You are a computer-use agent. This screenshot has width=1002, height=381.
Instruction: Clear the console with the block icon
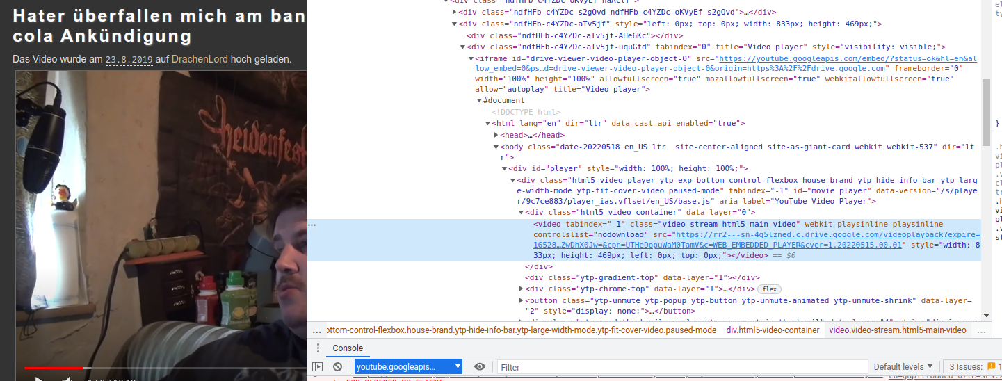coord(337,366)
